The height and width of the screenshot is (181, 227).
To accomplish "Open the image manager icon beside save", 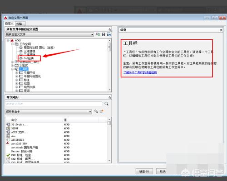I will tap(109, 34).
